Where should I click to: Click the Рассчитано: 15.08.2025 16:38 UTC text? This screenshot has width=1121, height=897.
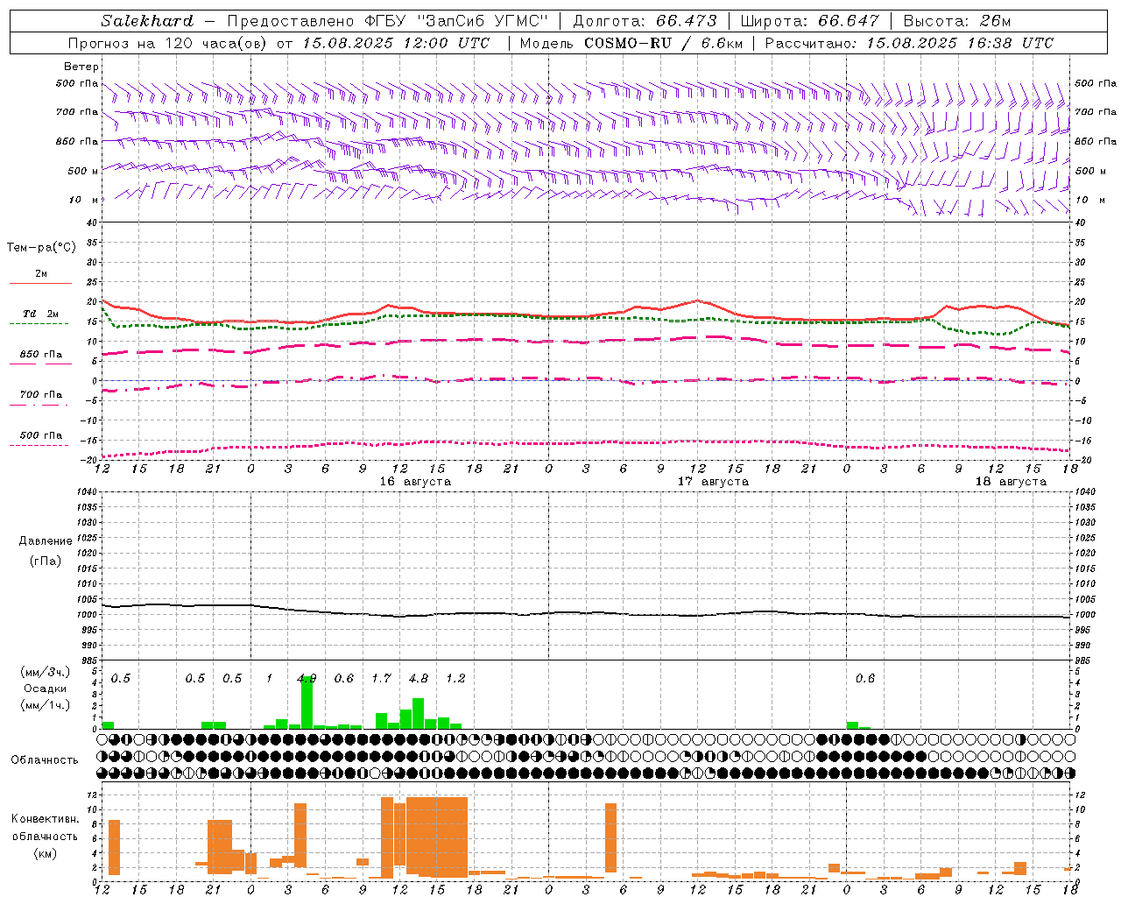point(909,43)
